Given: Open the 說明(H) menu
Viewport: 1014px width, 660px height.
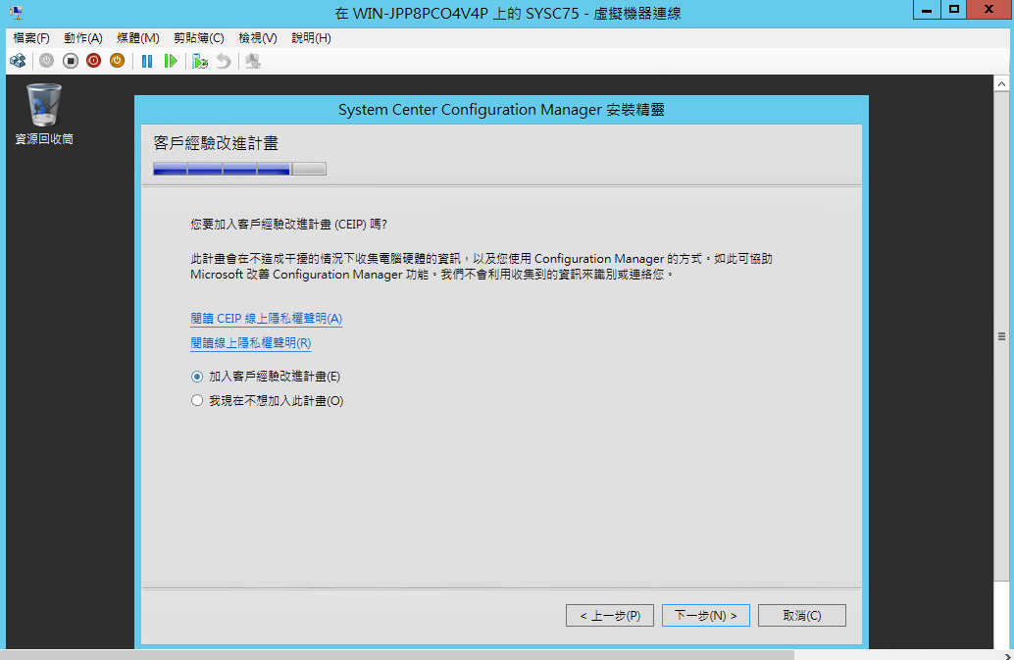Looking at the screenshot, I should 311,38.
